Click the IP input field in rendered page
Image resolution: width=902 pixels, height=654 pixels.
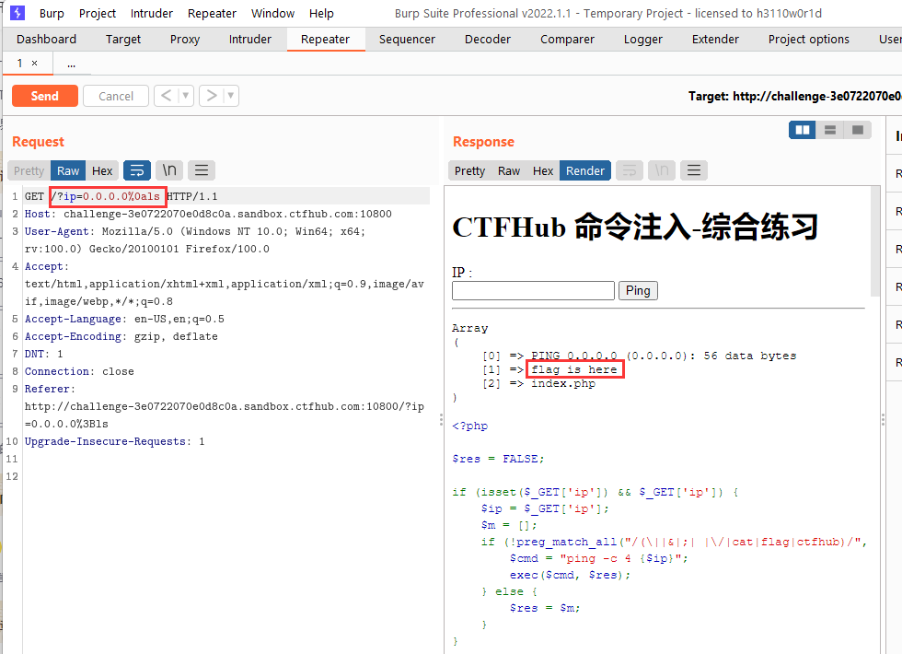(x=533, y=291)
